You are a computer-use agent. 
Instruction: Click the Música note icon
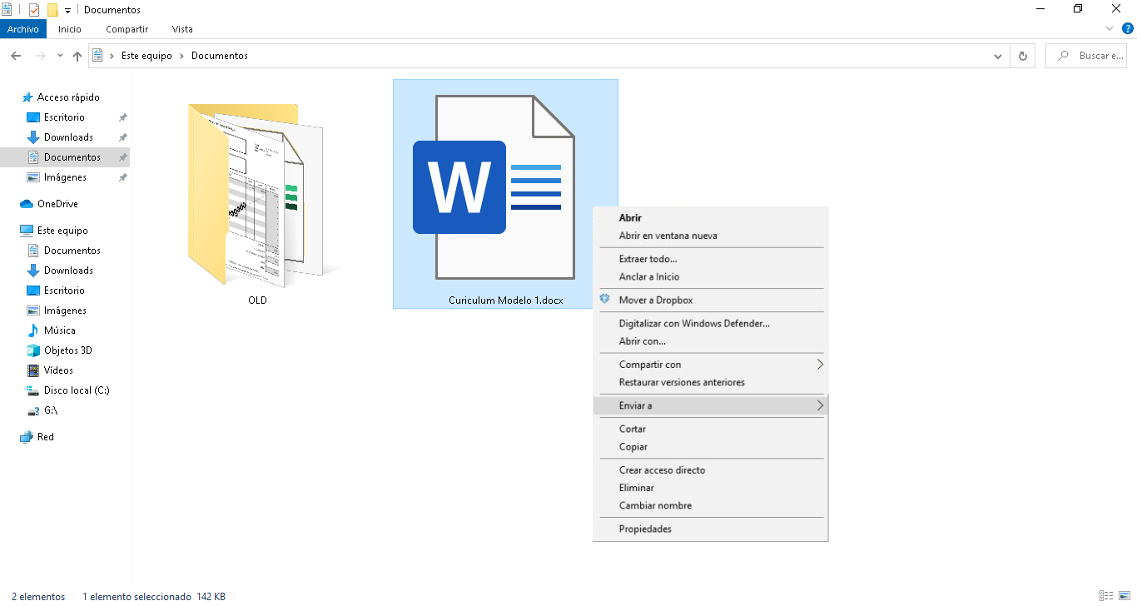(x=33, y=330)
